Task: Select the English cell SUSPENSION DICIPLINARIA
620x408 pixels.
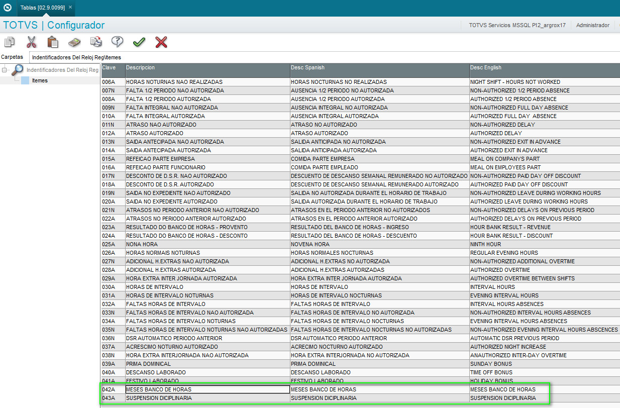Action: [x=545, y=398]
